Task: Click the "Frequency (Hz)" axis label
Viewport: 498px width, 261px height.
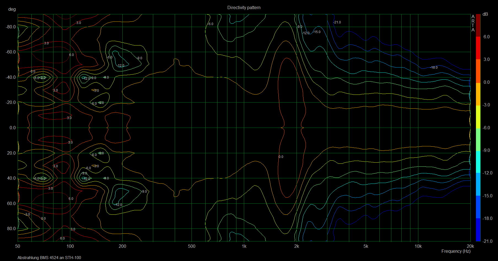Action: (x=456, y=251)
